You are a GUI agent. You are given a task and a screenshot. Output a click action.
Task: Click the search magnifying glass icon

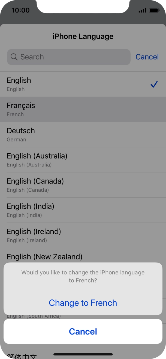(14, 57)
